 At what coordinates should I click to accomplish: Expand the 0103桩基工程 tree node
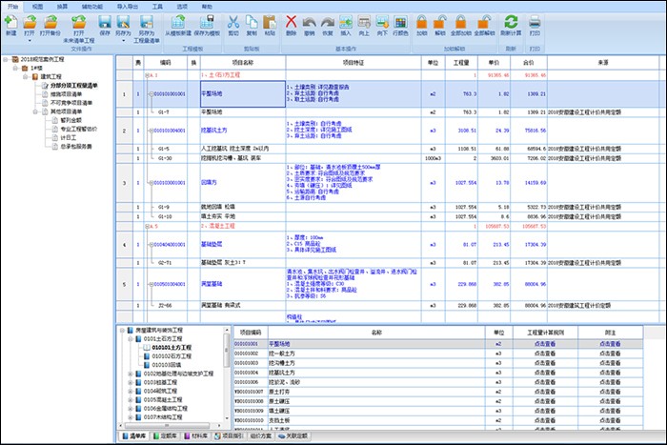[130, 382]
